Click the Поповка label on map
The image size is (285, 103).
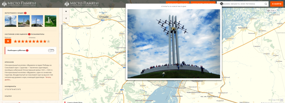102,84
